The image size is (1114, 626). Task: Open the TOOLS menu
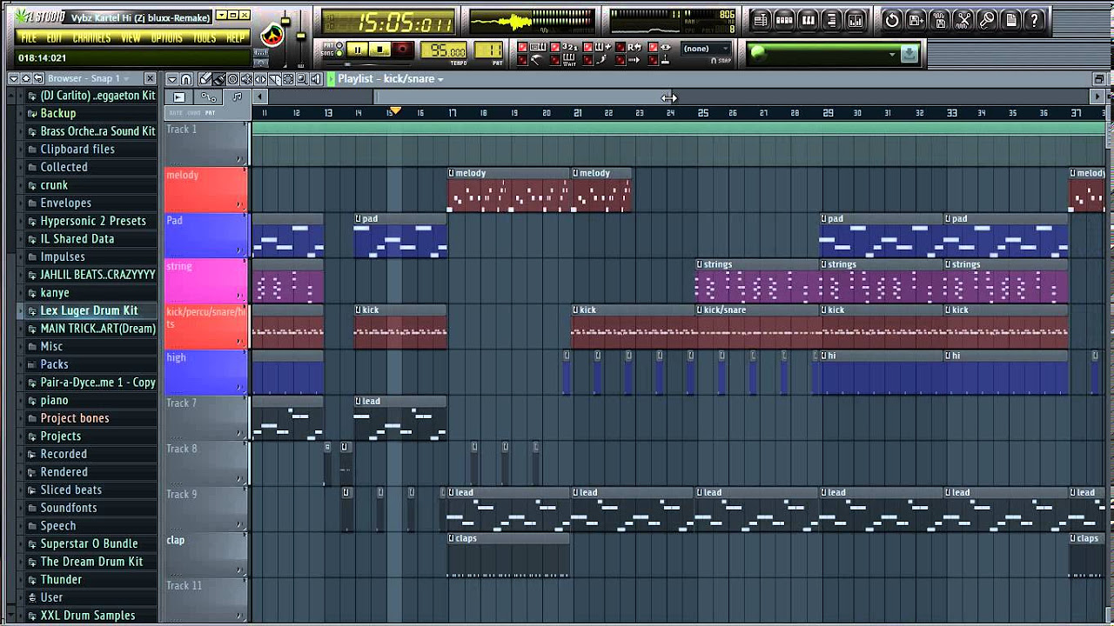tap(205, 38)
